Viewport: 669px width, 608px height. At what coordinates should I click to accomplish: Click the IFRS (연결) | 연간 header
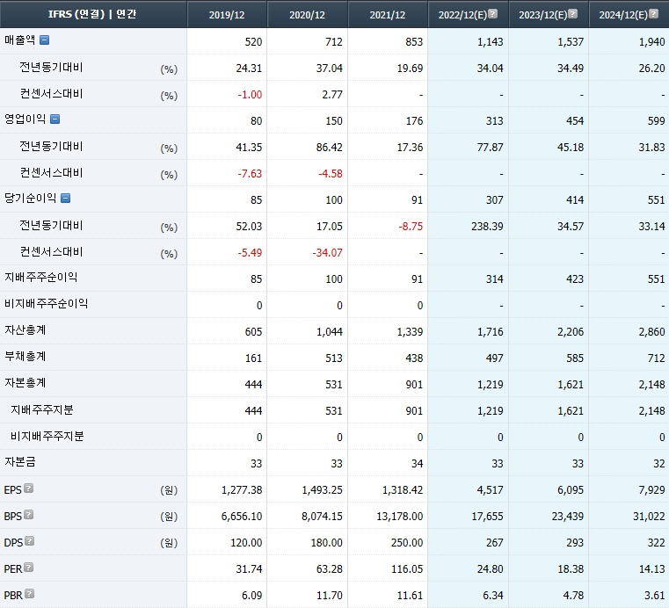click(x=92, y=14)
